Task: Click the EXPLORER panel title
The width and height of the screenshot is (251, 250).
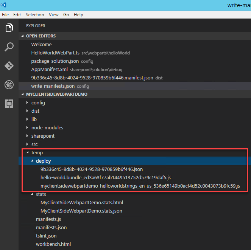Action: 36,26
